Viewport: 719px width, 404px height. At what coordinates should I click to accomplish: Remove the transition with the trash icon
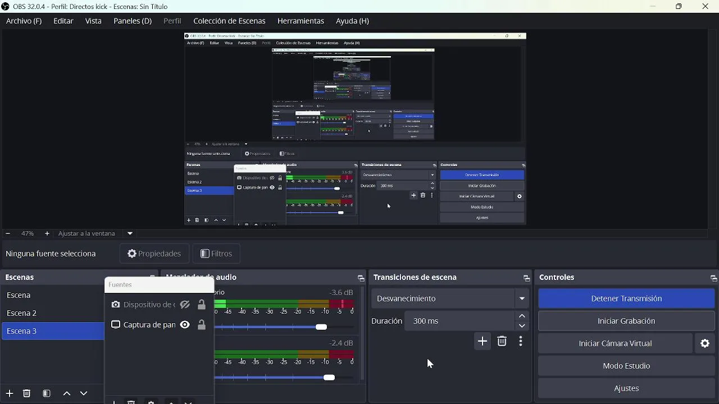tap(502, 341)
